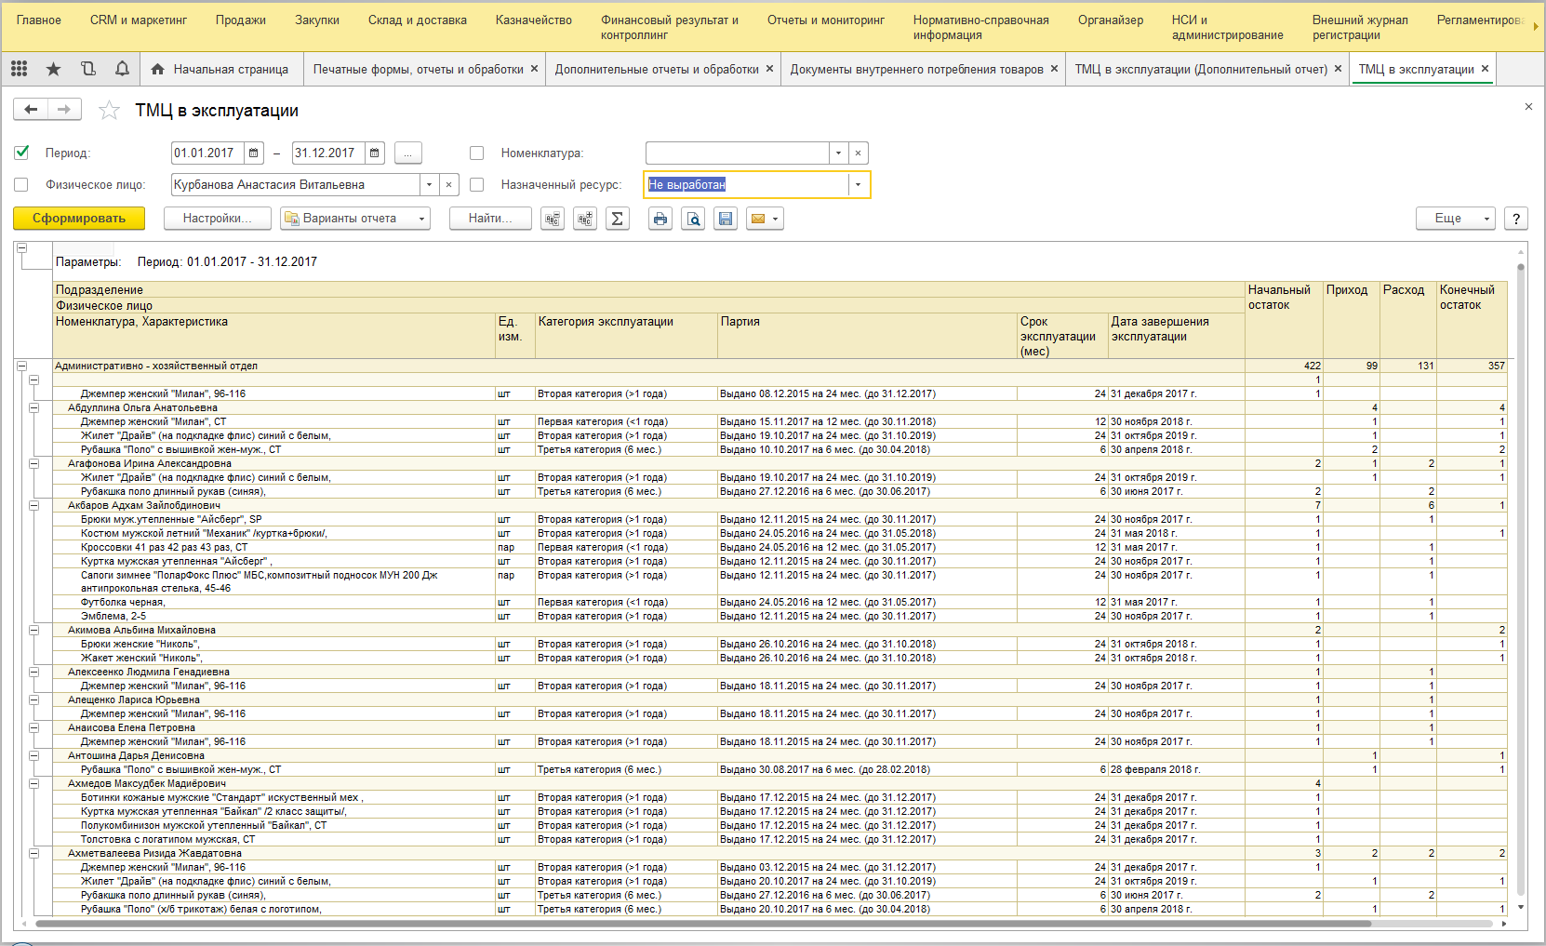Switch to ТМЦ в эксплуатации (Дополнительный отчет) tab
The image size is (1546, 946).
point(1201,69)
